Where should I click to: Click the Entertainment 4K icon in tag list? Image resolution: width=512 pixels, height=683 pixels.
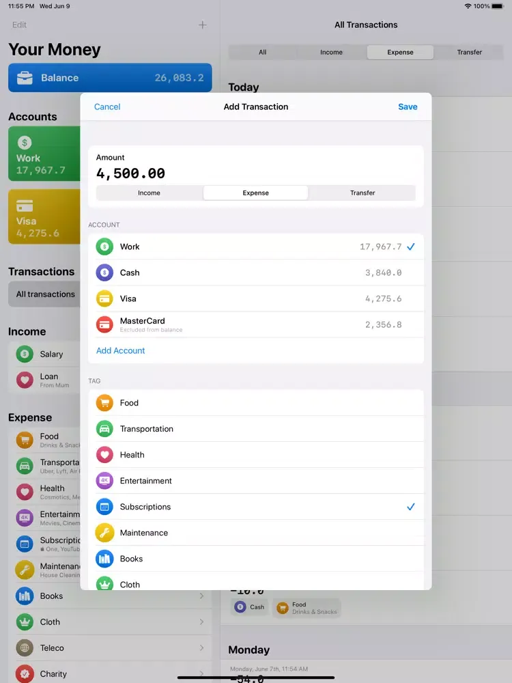104,480
